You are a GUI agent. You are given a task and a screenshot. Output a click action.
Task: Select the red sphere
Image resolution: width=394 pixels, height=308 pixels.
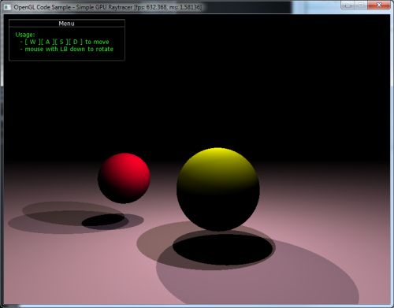124,178
